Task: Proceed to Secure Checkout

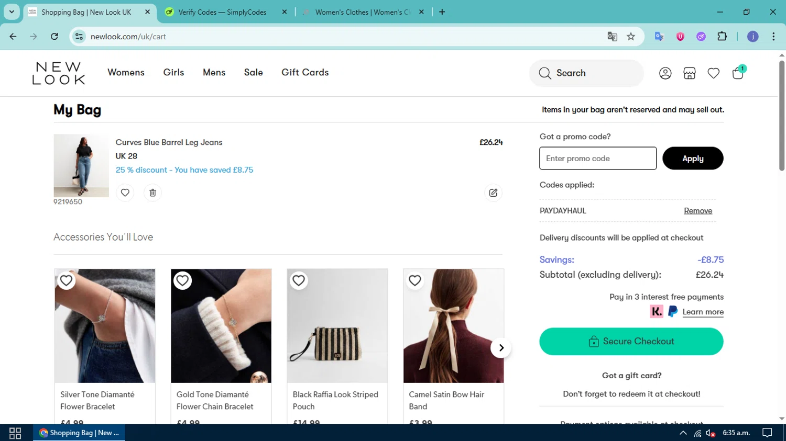Action: pyautogui.click(x=631, y=342)
